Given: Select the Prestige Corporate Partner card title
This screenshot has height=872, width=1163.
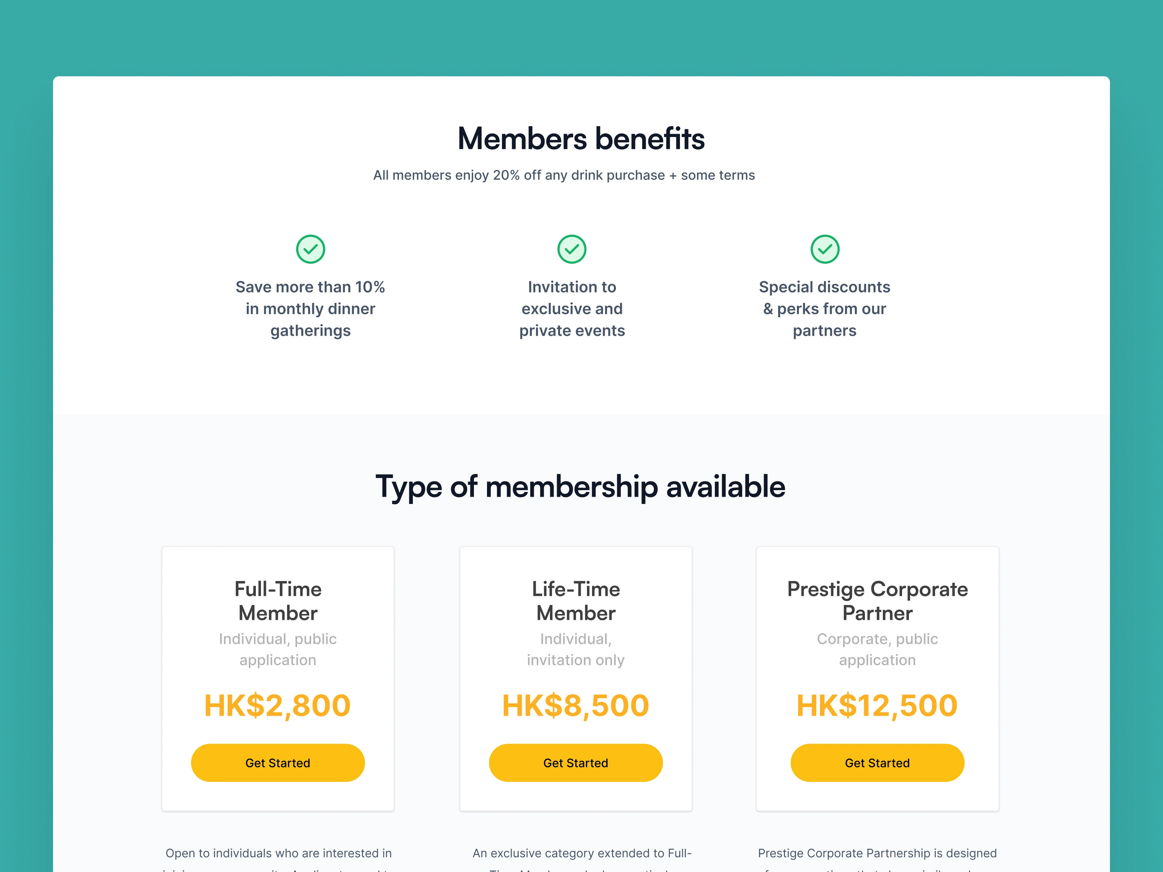Looking at the screenshot, I should [877, 601].
